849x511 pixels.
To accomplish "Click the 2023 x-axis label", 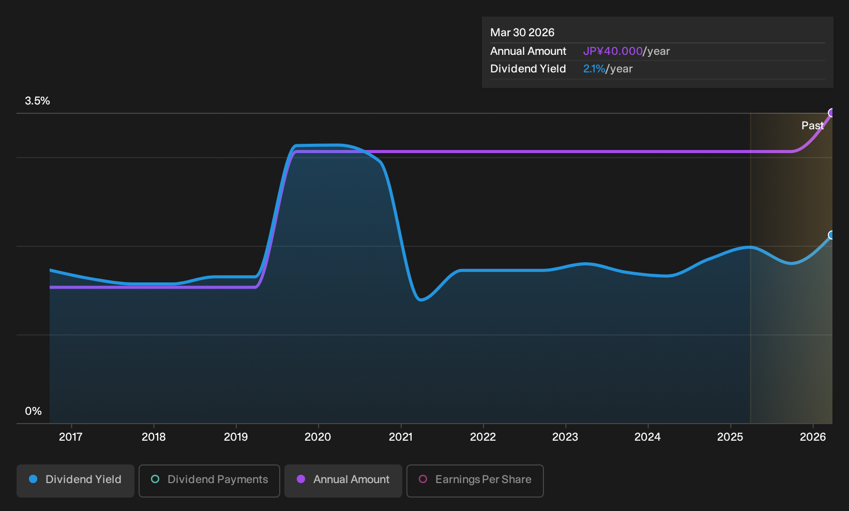I will [x=565, y=437].
